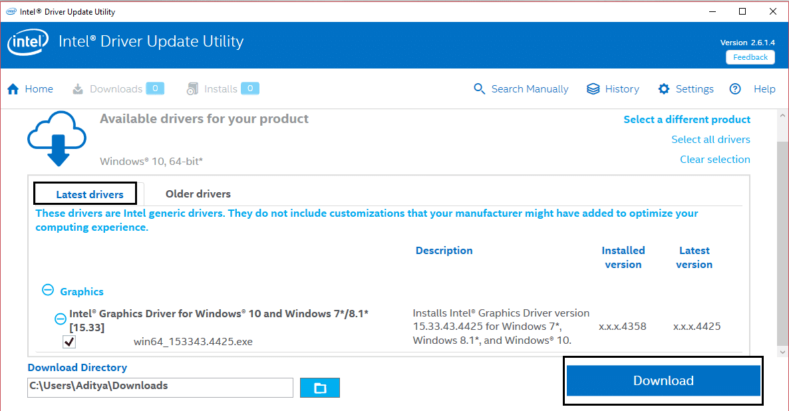This screenshot has width=789, height=411.
Task: Click the Search Manually magnifier icon
Action: point(479,88)
